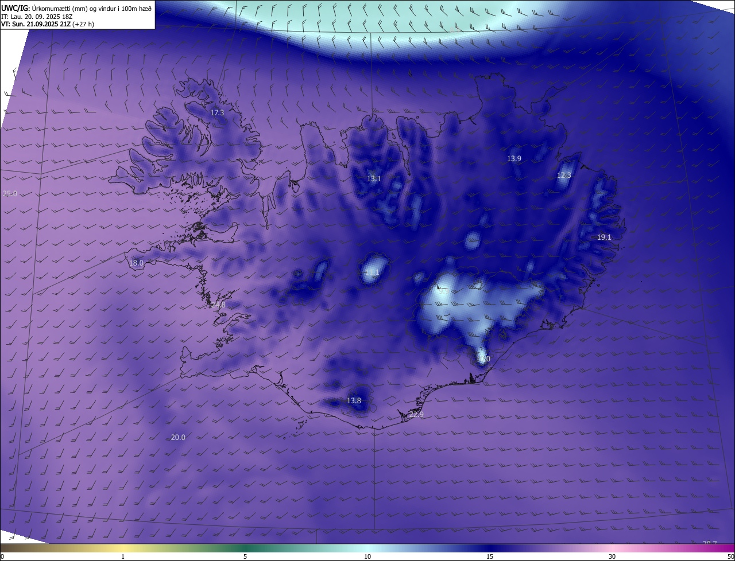Click the 19.1 value on the east coast

click(604, 237)
